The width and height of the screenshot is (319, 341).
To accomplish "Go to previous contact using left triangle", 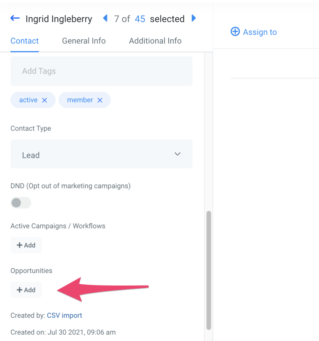I will click(105, 18).
